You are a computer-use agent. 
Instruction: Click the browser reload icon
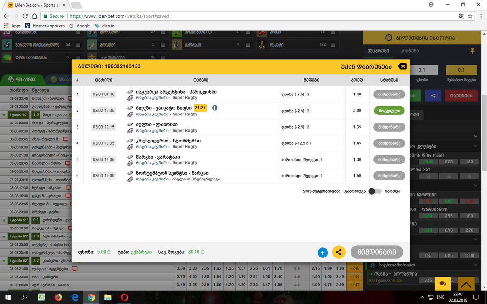click(x=25, y=16)
